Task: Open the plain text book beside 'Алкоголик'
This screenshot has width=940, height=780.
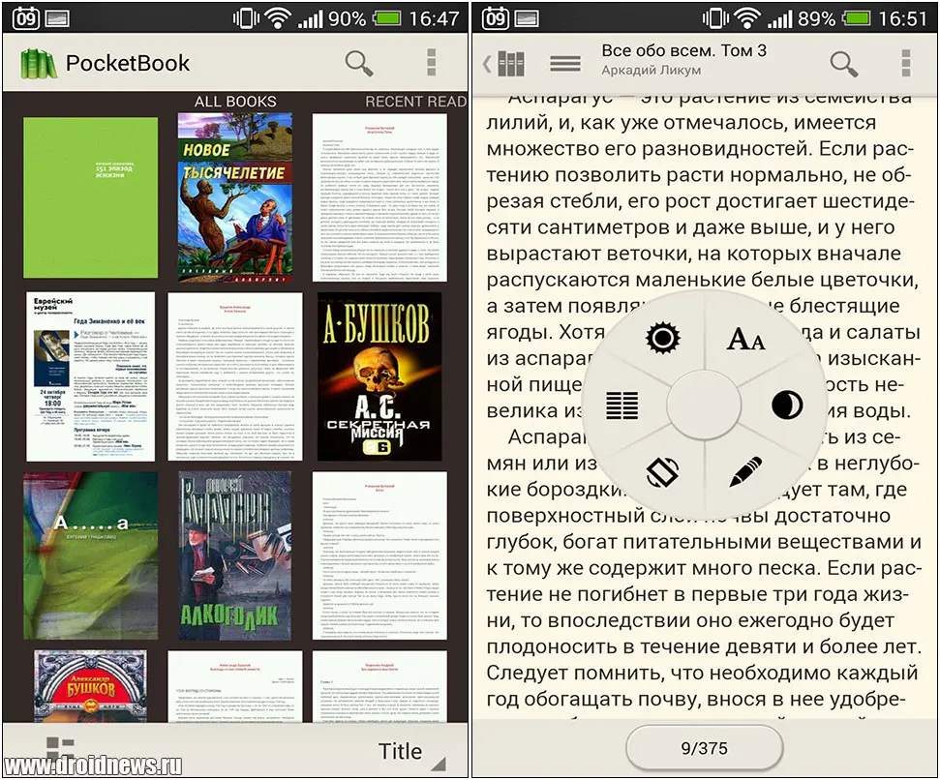Action: [x=379, y=555]
